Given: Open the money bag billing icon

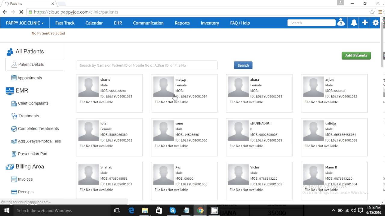Looking at the screenshot, I should (341, 23).
